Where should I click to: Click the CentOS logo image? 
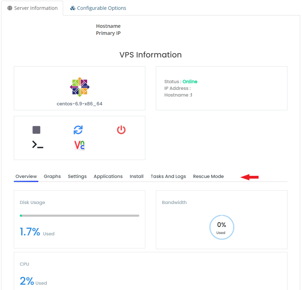pyautogui.click(x=80, y=87)
